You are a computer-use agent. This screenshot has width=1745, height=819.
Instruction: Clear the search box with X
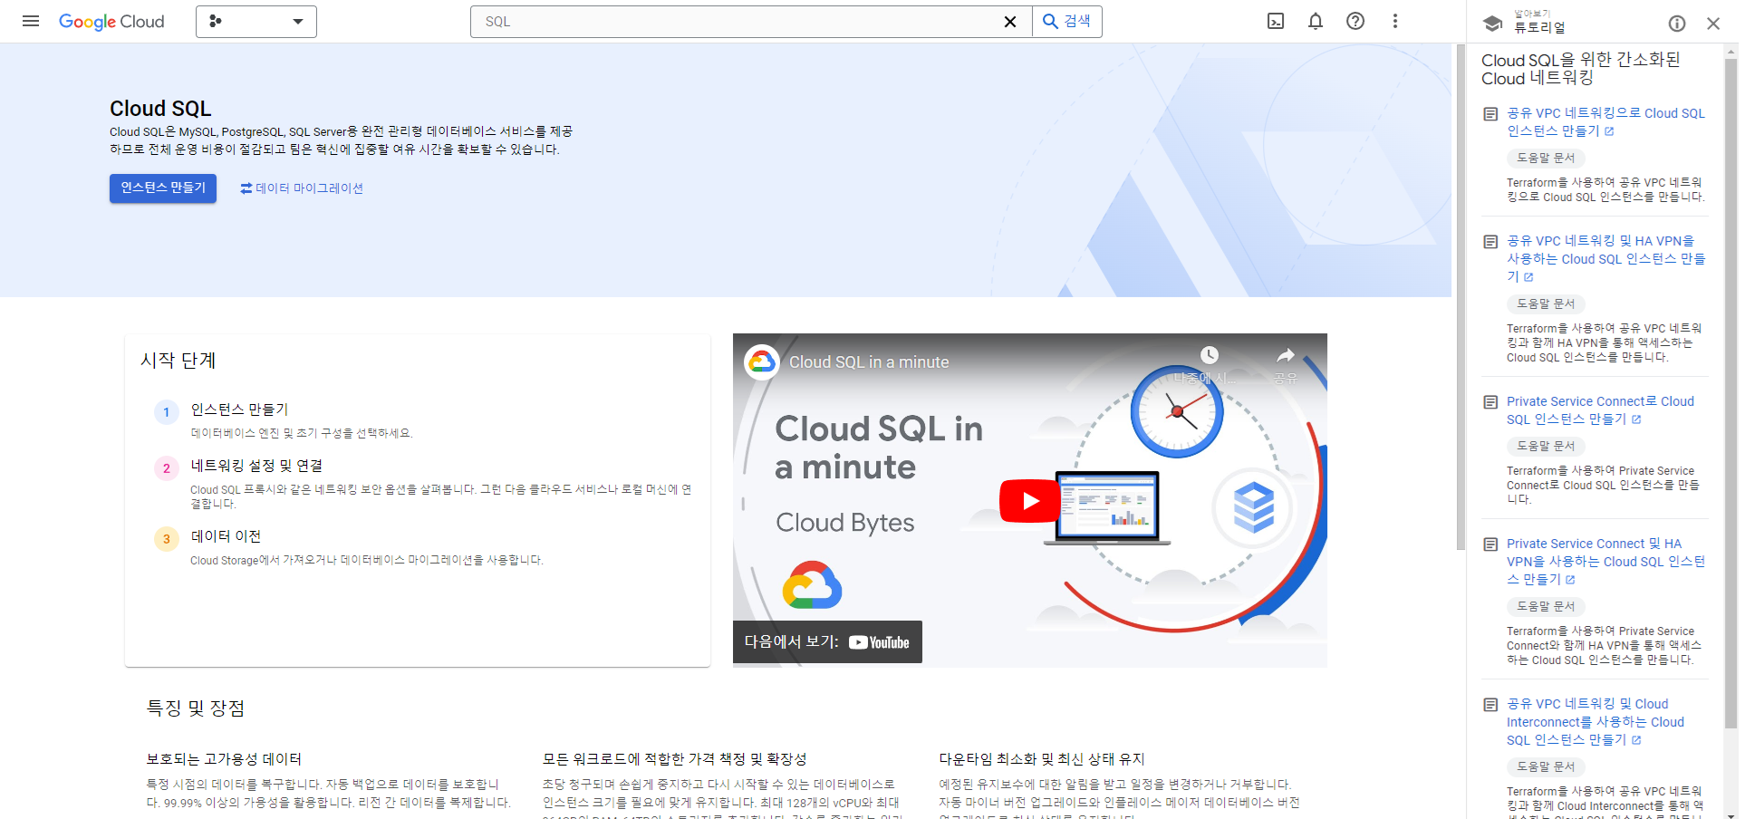coord(1010,22)
